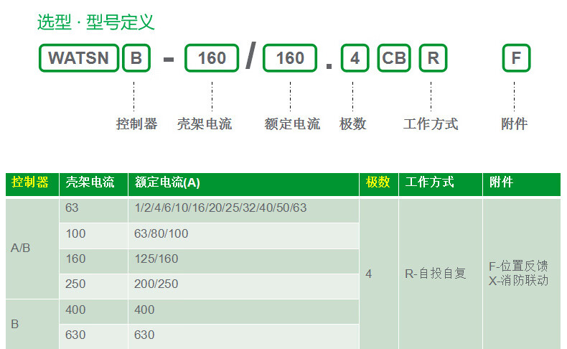
Task: Click the R box in model code
Action: [x=433, y=58]
